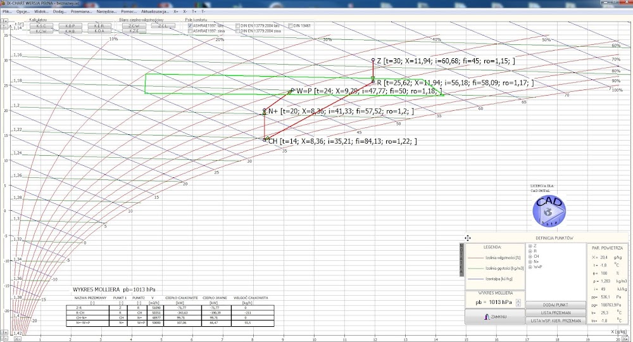Enable DIN EN 13779:2004 zima checkbox

(238, 30)
